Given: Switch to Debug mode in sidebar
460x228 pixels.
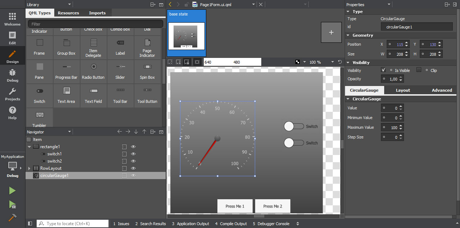Looking at the screenshot, I should pyautogui.click(x=12, y=75).
